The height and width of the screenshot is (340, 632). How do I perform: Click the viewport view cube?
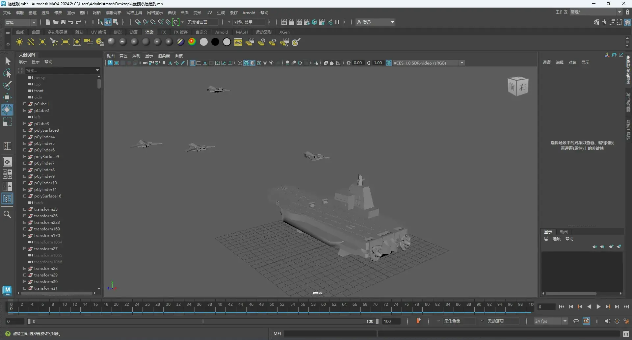518,86
